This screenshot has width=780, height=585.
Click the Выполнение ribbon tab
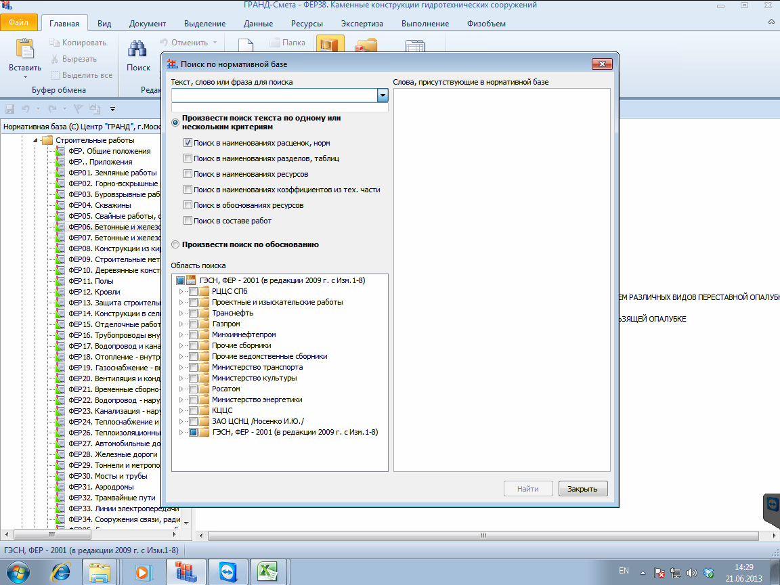click(425, 24)
